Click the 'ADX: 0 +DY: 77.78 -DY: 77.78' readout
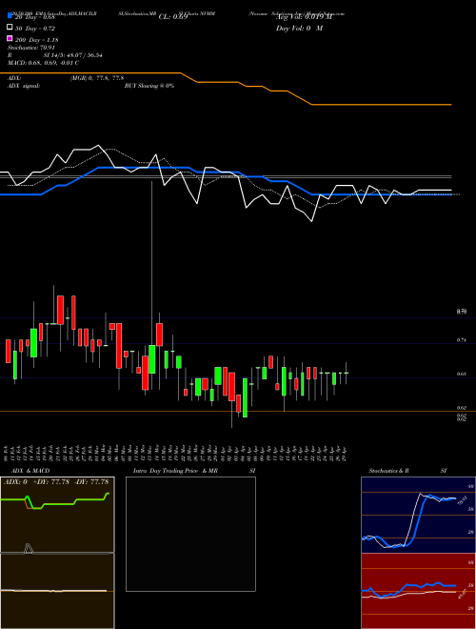Screen dimensions: 476x629 point(56,481)
